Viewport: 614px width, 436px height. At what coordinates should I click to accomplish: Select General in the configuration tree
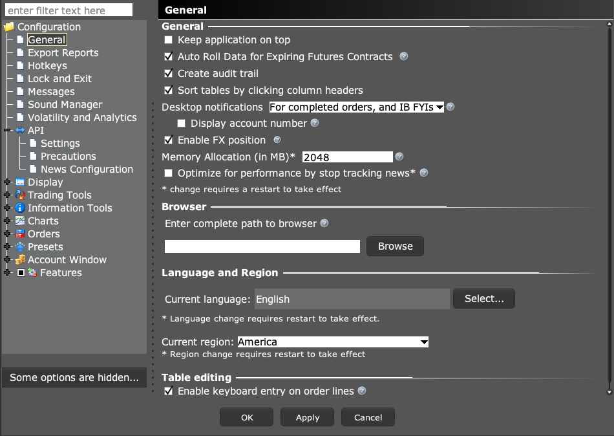[47, 39]
